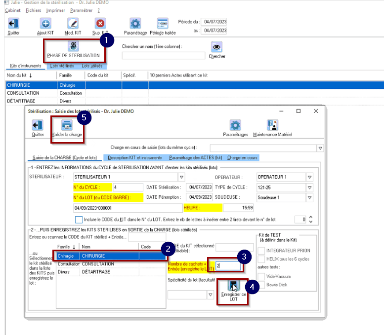Click Code du kit column header
Image resolution: width=384 pixels, height=335 pixels.
tap(103, 75)
